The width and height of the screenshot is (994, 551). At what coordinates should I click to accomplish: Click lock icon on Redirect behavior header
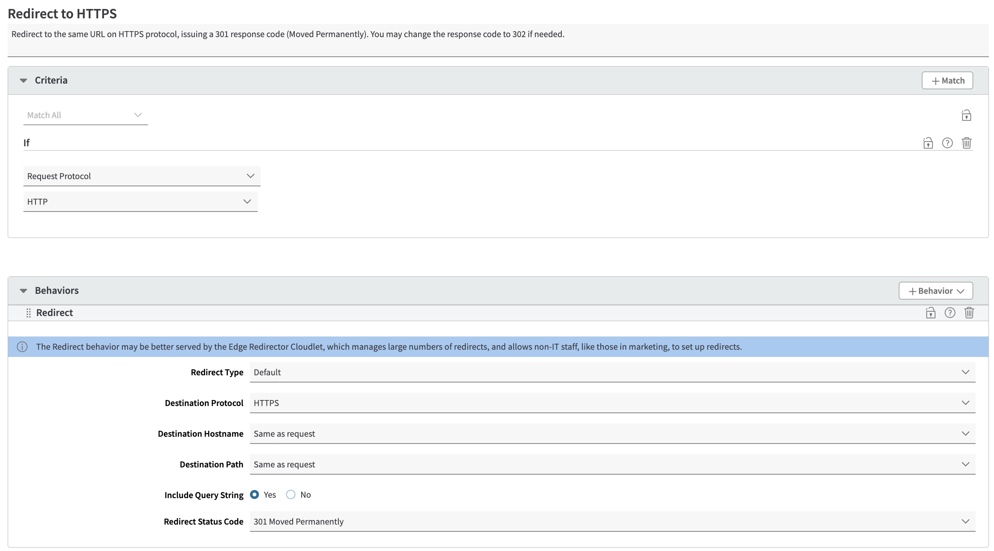930,313
